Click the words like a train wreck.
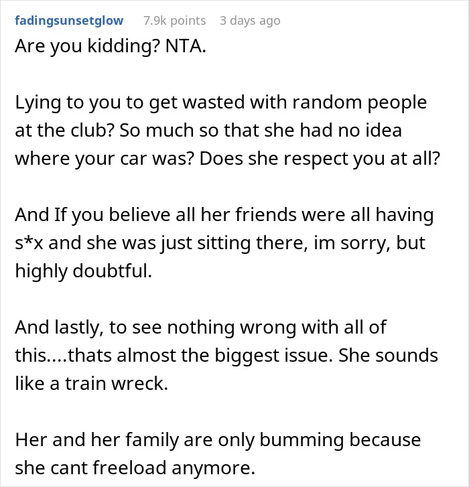The image size is (469, 487). (92, 384)
